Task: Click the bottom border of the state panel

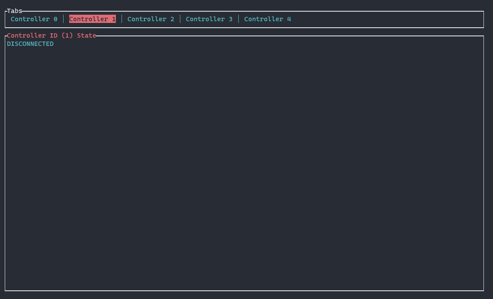Action: (x=244, y=290)
